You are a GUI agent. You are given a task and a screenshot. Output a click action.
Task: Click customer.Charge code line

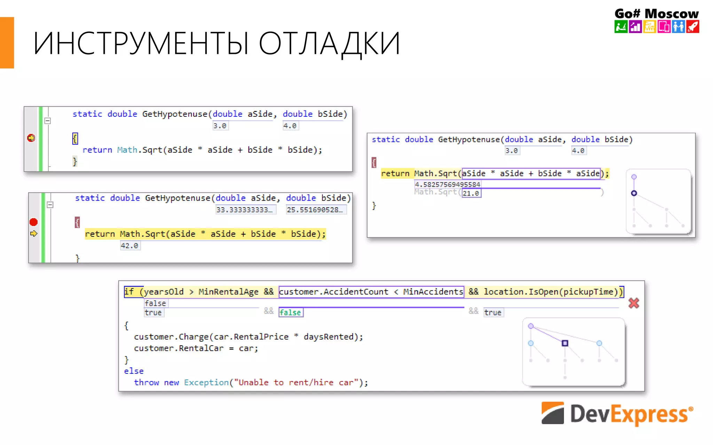[248, 337]
